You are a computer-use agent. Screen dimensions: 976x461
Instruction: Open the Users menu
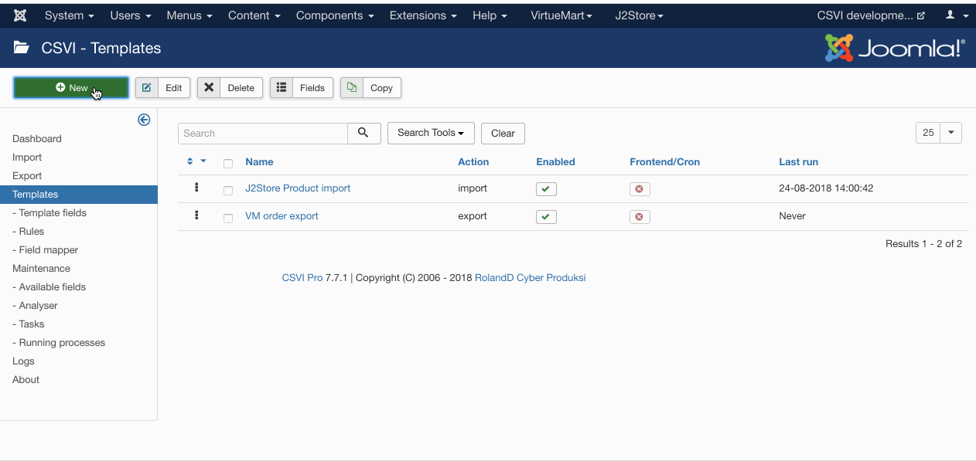131,15
